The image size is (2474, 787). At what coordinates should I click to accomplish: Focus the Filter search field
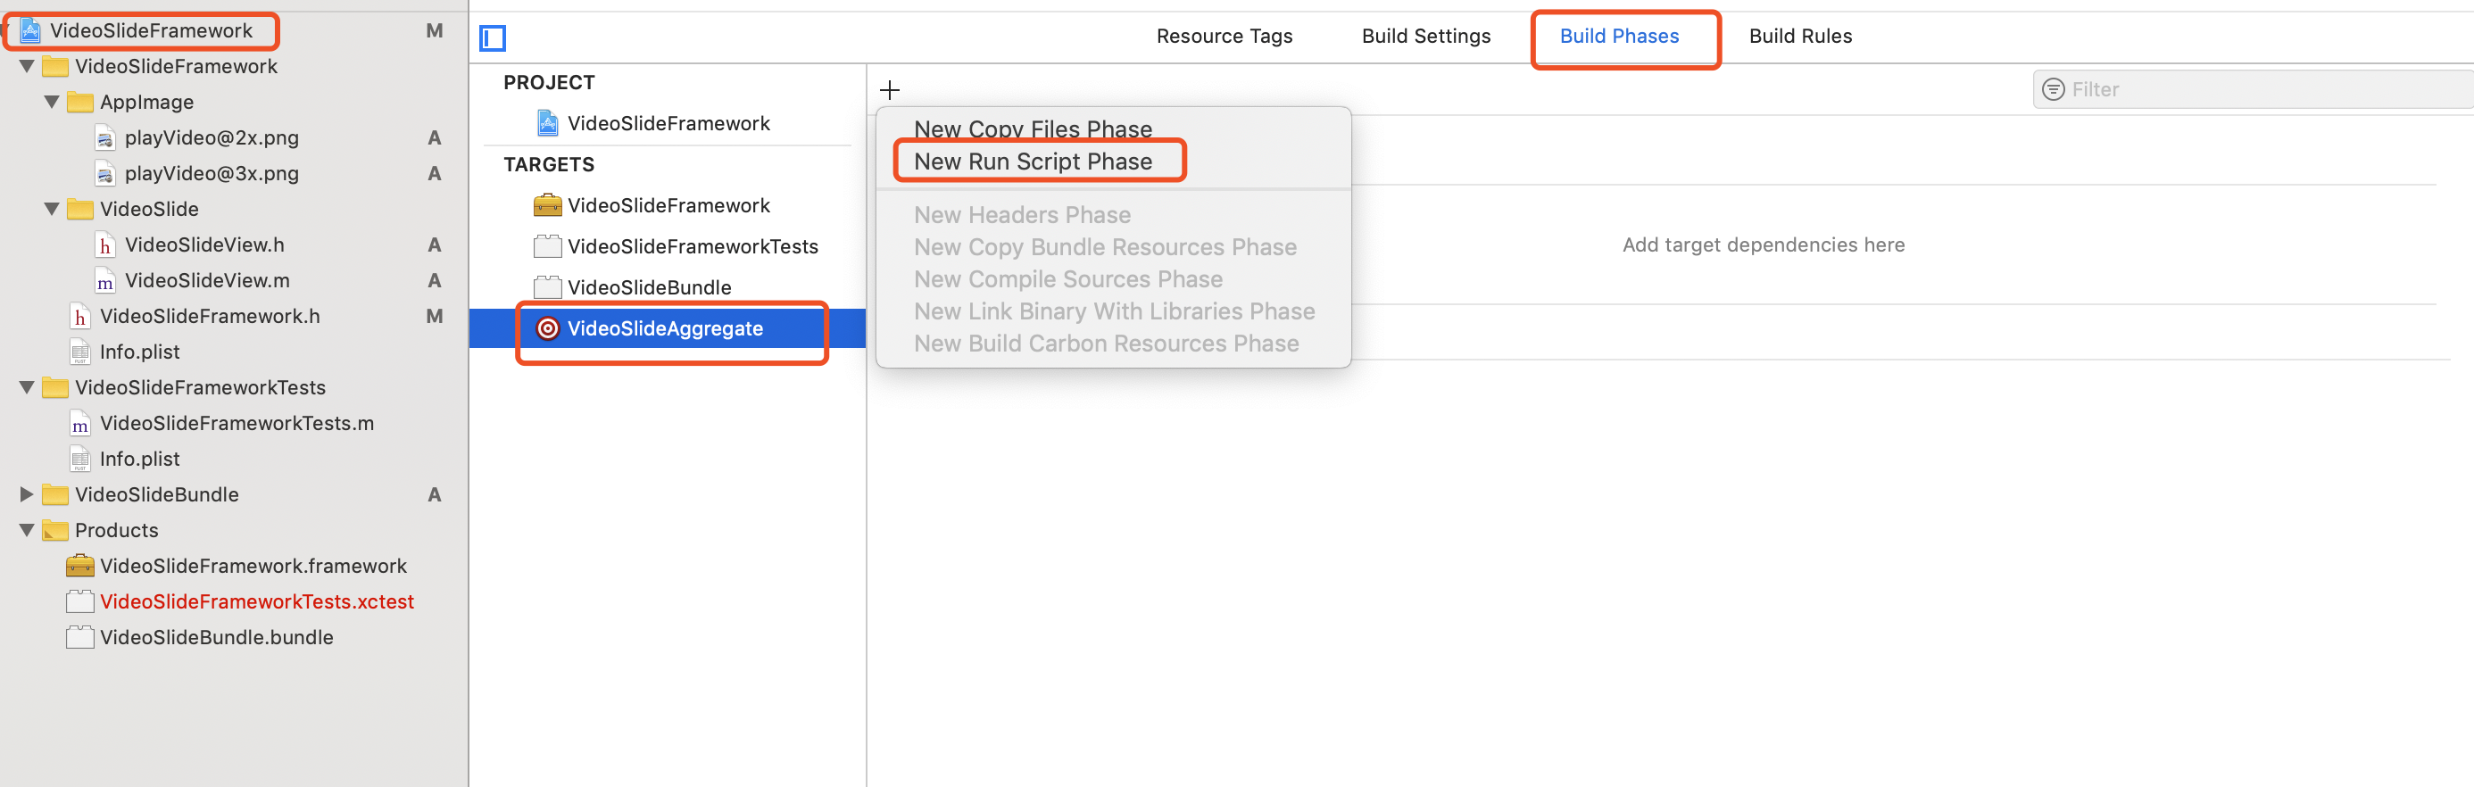click(x=2253, y=89)
